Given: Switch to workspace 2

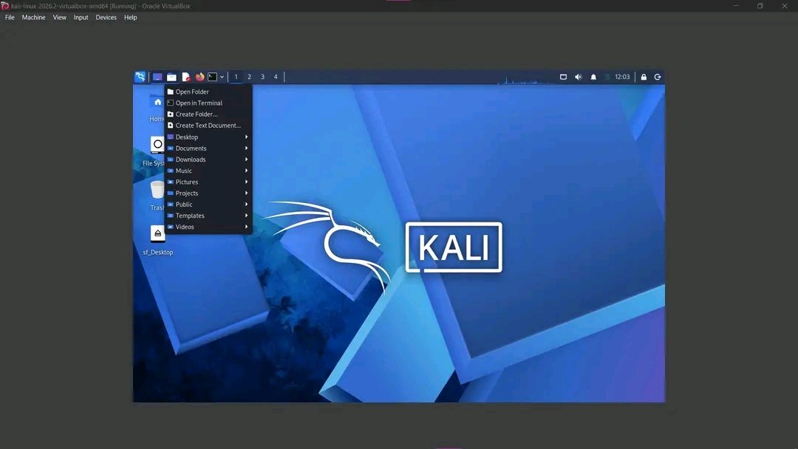Looking at the screenshot, I should pyautogui.click(x=250, y=77).
